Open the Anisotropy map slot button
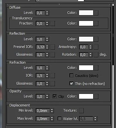The height and width of the screenshot is (128, 116). (x=96, y=47)
